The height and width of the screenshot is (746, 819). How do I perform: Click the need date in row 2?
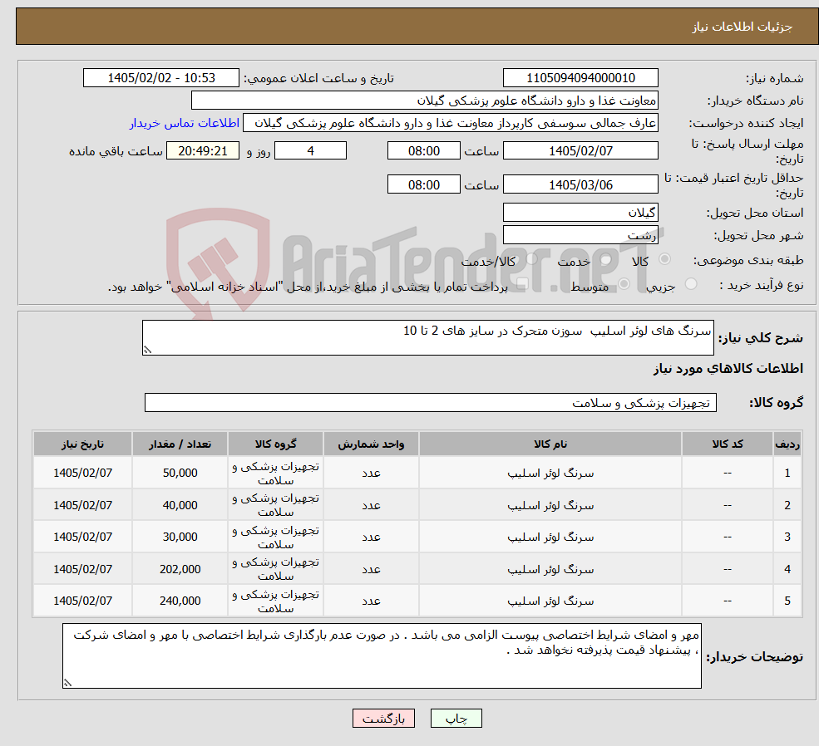82,505
